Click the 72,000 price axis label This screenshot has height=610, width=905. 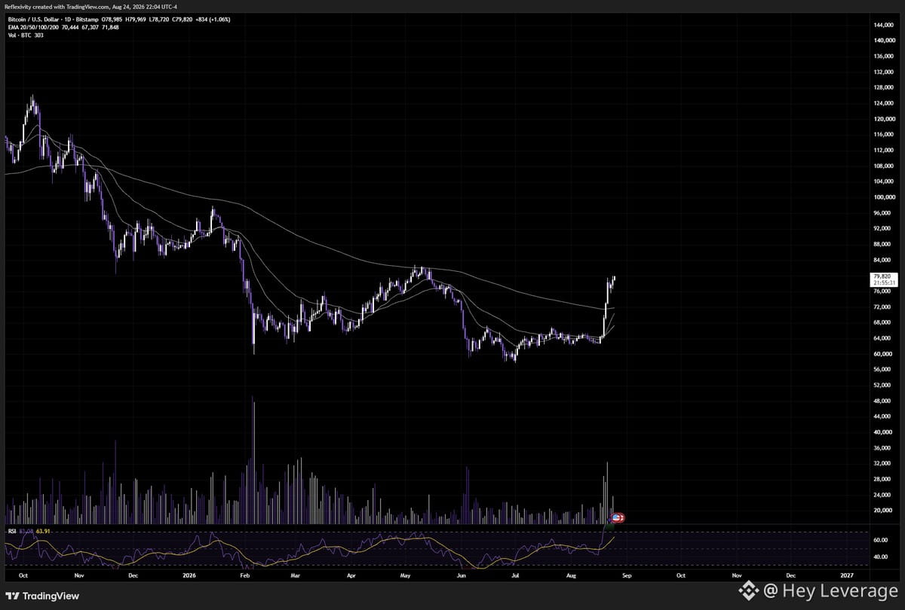pos(882,307)
